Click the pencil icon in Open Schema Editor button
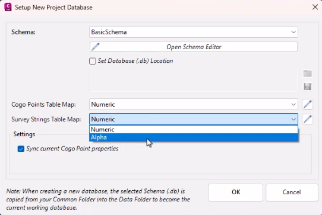Image resolution: width=322 pixels, height=215 pixels. click(x=96, y=47)
